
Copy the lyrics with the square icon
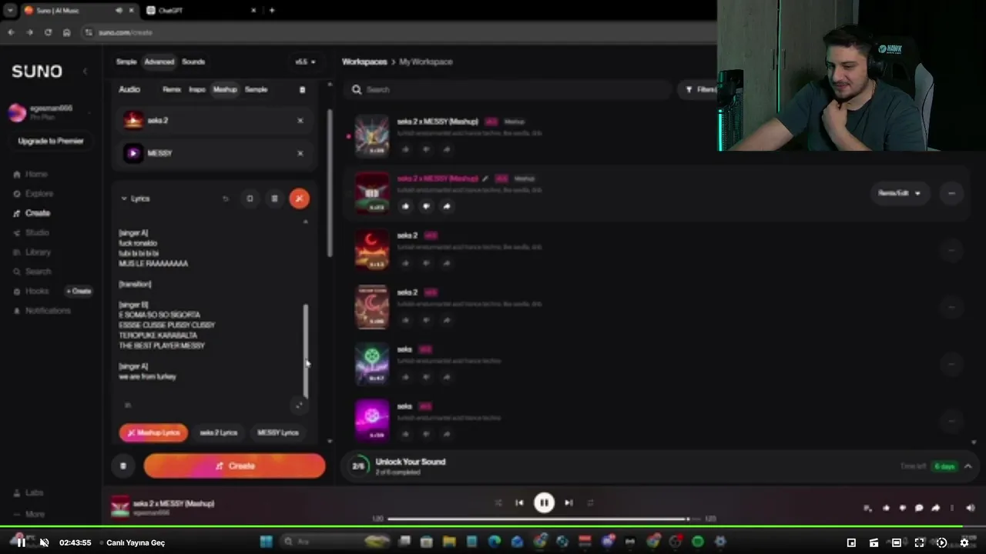click(250, 199)
